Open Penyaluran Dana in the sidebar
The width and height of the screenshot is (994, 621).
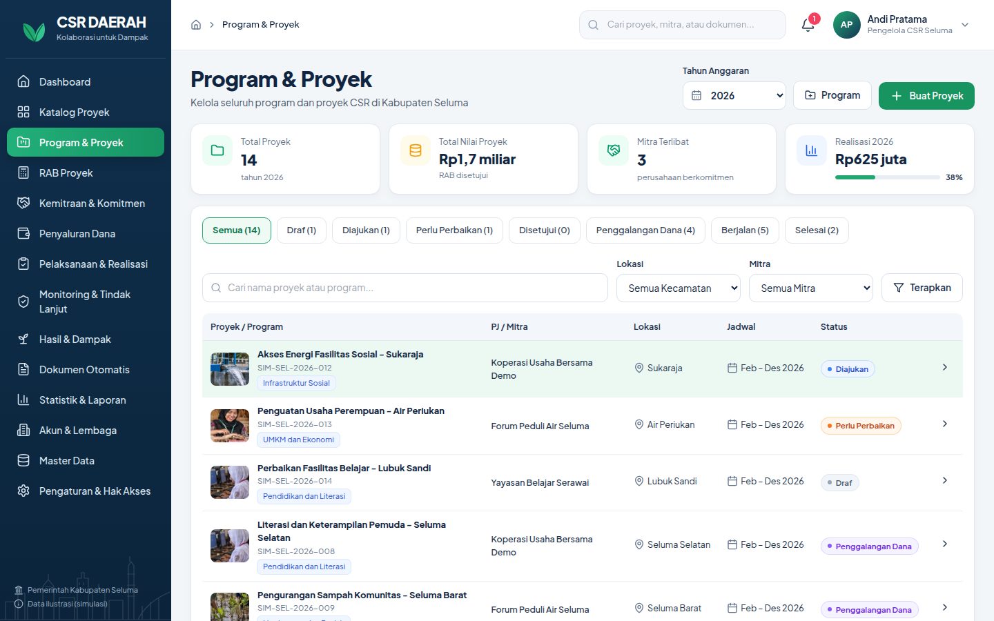[x=86, y=233]
